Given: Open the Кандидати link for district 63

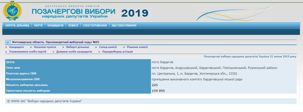Looking at the screenshot, I should click(x=16, y=47).
